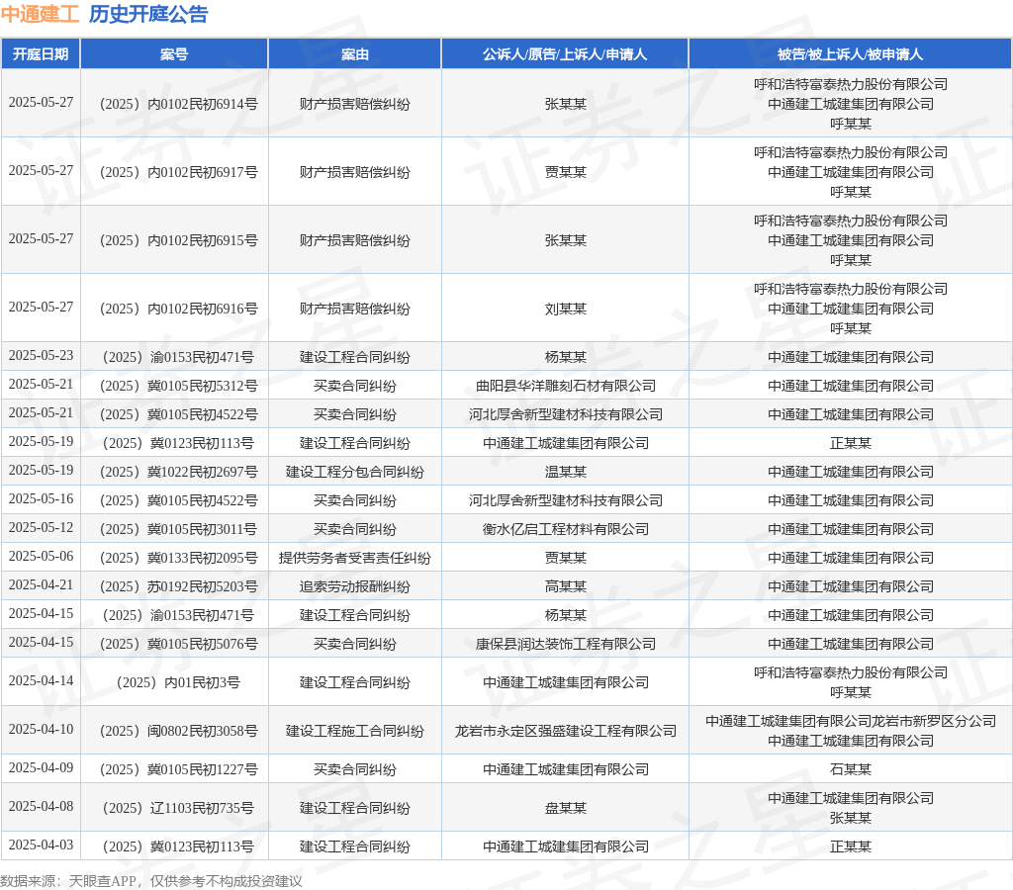
Task: Click the date 2025-04-08
Action: (41, 807)
